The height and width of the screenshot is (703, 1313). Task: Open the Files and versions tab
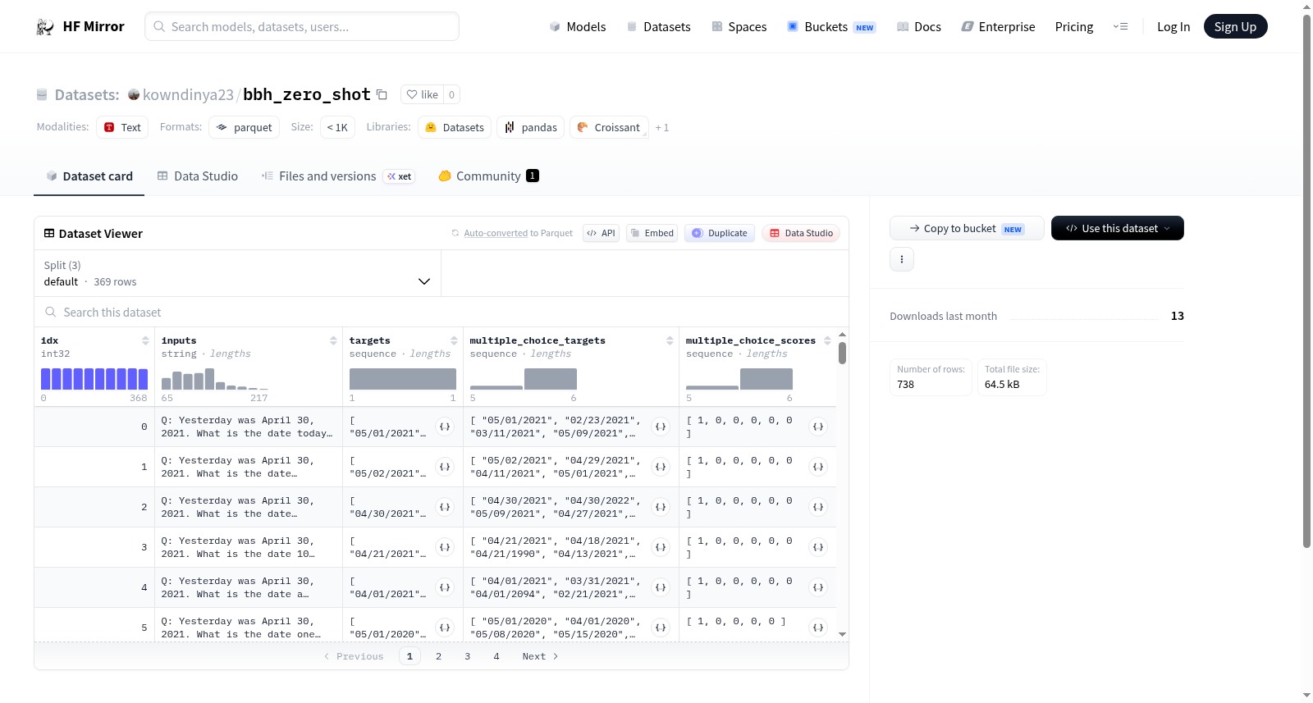[338, 176]
